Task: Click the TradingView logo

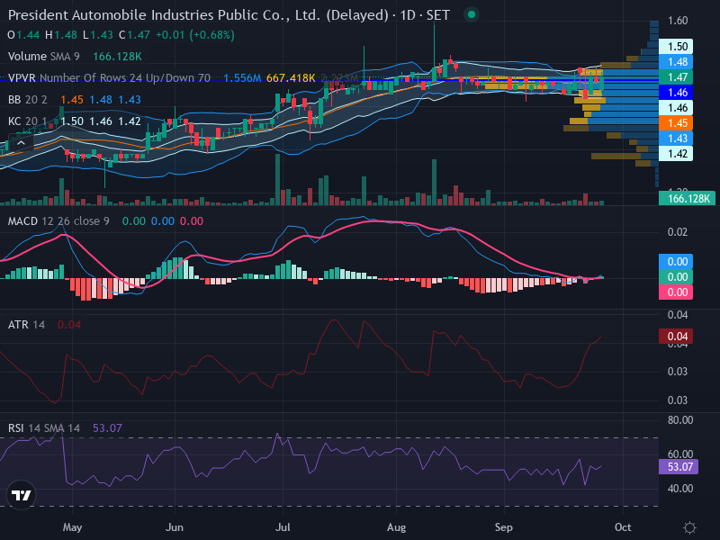Action: (x=21, y=495)
